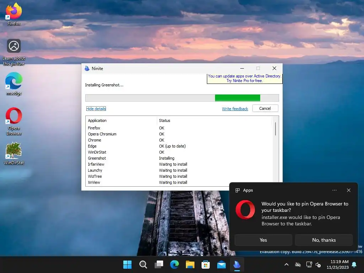Click the muted volume tray icon
The width and height of the screenshot is (364, 273).
318,264
